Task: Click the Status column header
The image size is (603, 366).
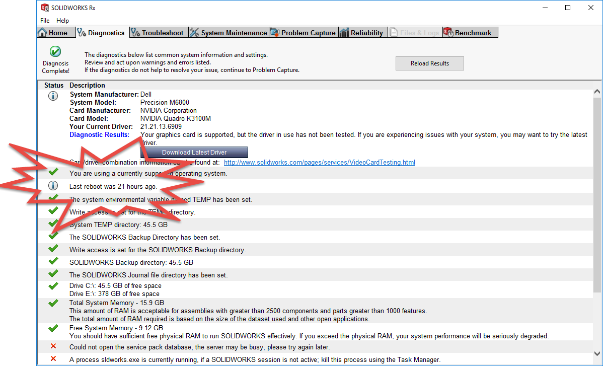Action: [54, 86]
